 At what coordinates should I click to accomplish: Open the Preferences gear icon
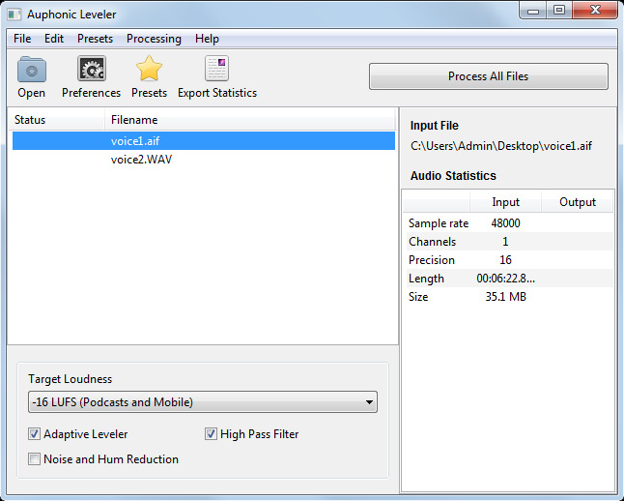(91, 71)
